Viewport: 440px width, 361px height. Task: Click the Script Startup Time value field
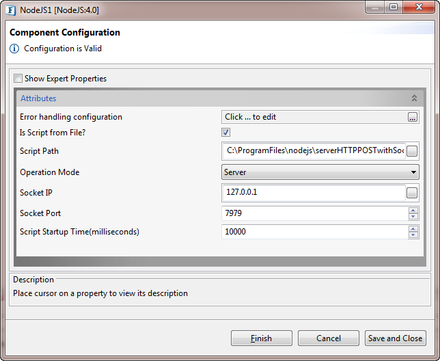pyautogui.click(x=315, y=232)
